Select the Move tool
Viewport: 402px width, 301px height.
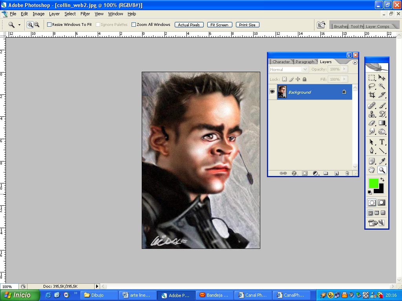click(382, 78)
